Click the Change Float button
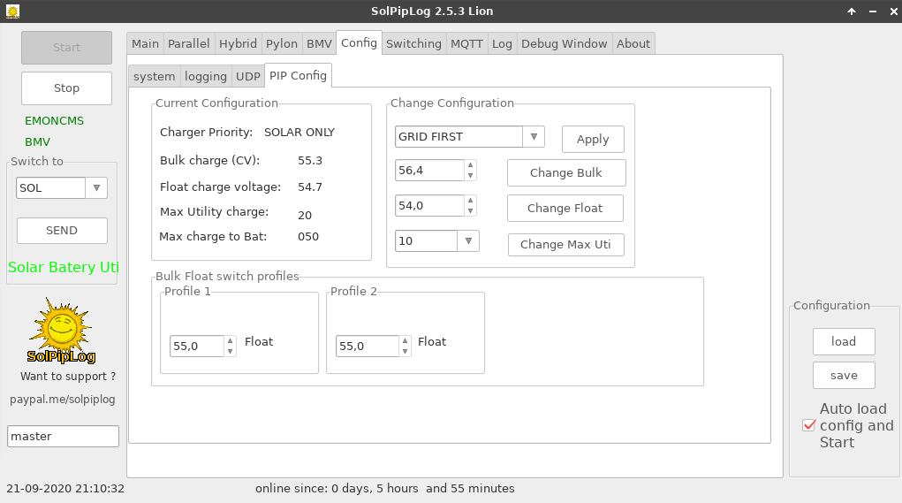 click(x=565, y=209)
